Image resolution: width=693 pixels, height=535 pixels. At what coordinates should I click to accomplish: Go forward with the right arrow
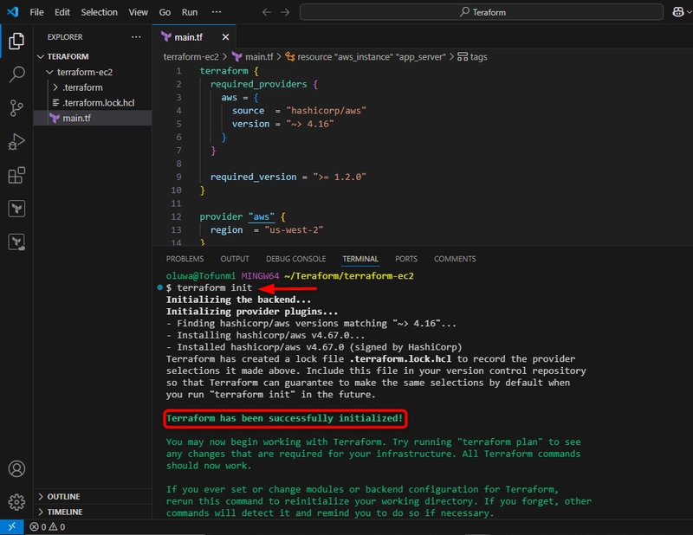tap(285, 12)
